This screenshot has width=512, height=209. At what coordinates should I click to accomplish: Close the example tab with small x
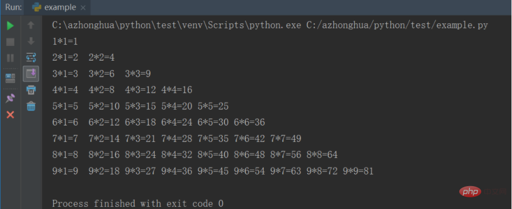pos(83,7)
